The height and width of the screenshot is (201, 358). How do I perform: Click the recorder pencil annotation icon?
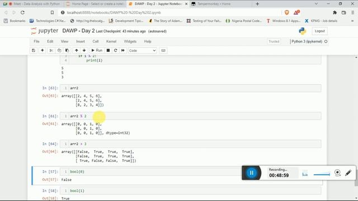348,173
